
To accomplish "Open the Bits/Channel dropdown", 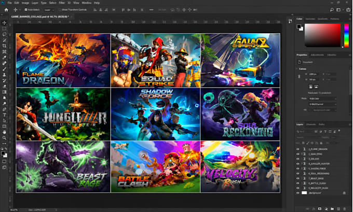I will coord(322,104).
